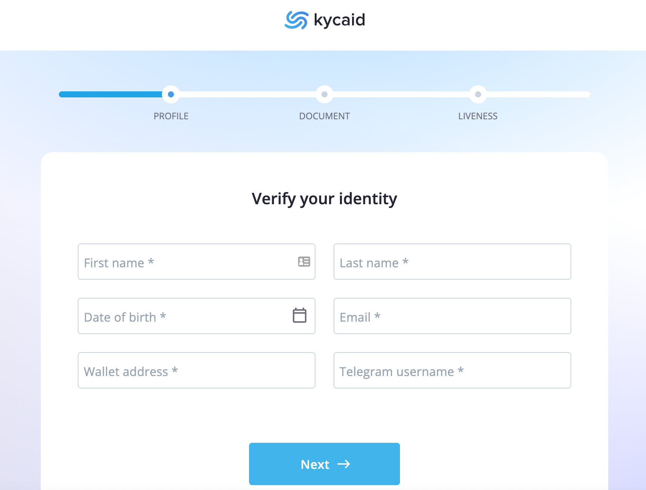Focus the First name input field
The image size is (646, 490).
pos(185,262)
